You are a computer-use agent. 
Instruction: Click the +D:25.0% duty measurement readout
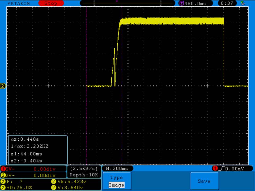click(19, 187)
